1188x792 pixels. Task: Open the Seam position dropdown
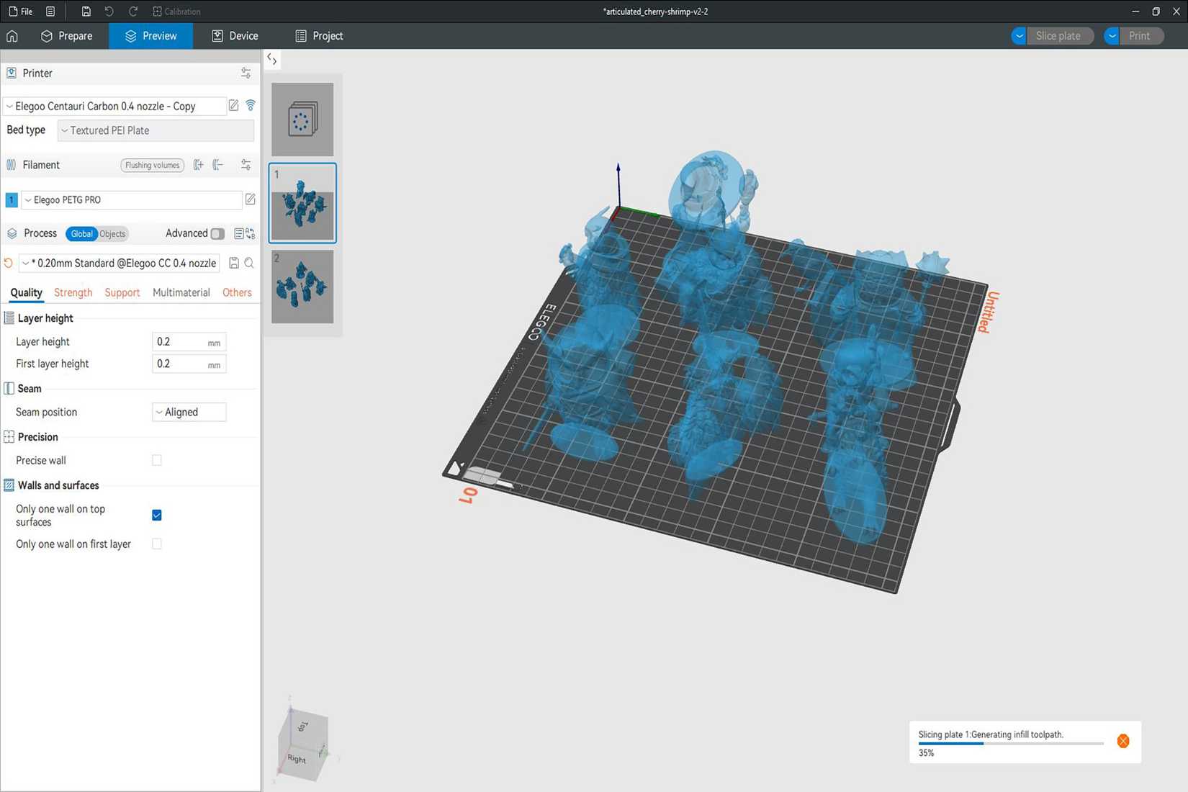[x=188, y=412]
